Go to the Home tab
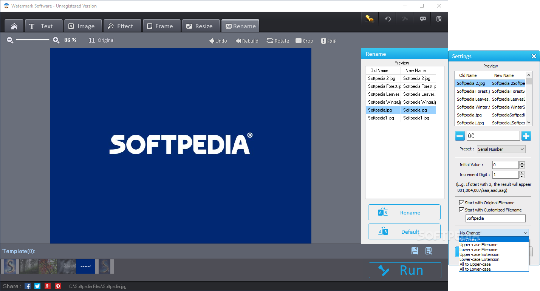Image resolution: width=540 pixels, height=291 pixels. tap(14, 26)
